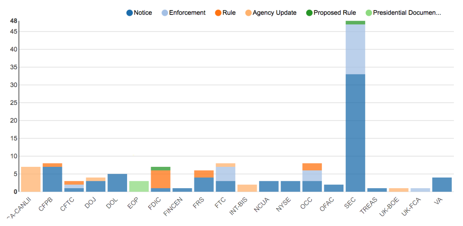Click the orange Rule segment of FDIC
Screen dimensions: 463x226
pyautogui.click(x=161, y=179)
